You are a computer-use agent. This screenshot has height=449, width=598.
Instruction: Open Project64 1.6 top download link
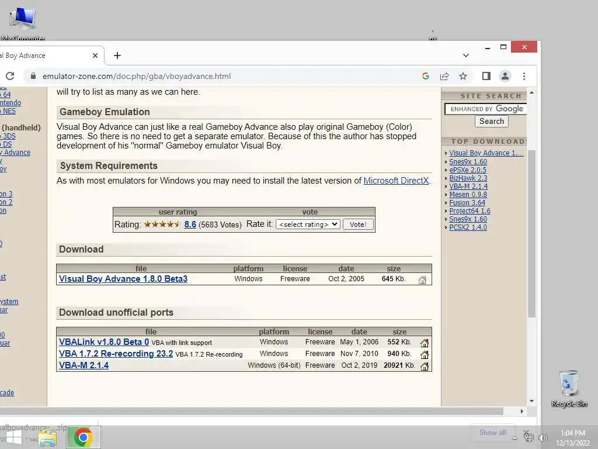tap(470, 210)
